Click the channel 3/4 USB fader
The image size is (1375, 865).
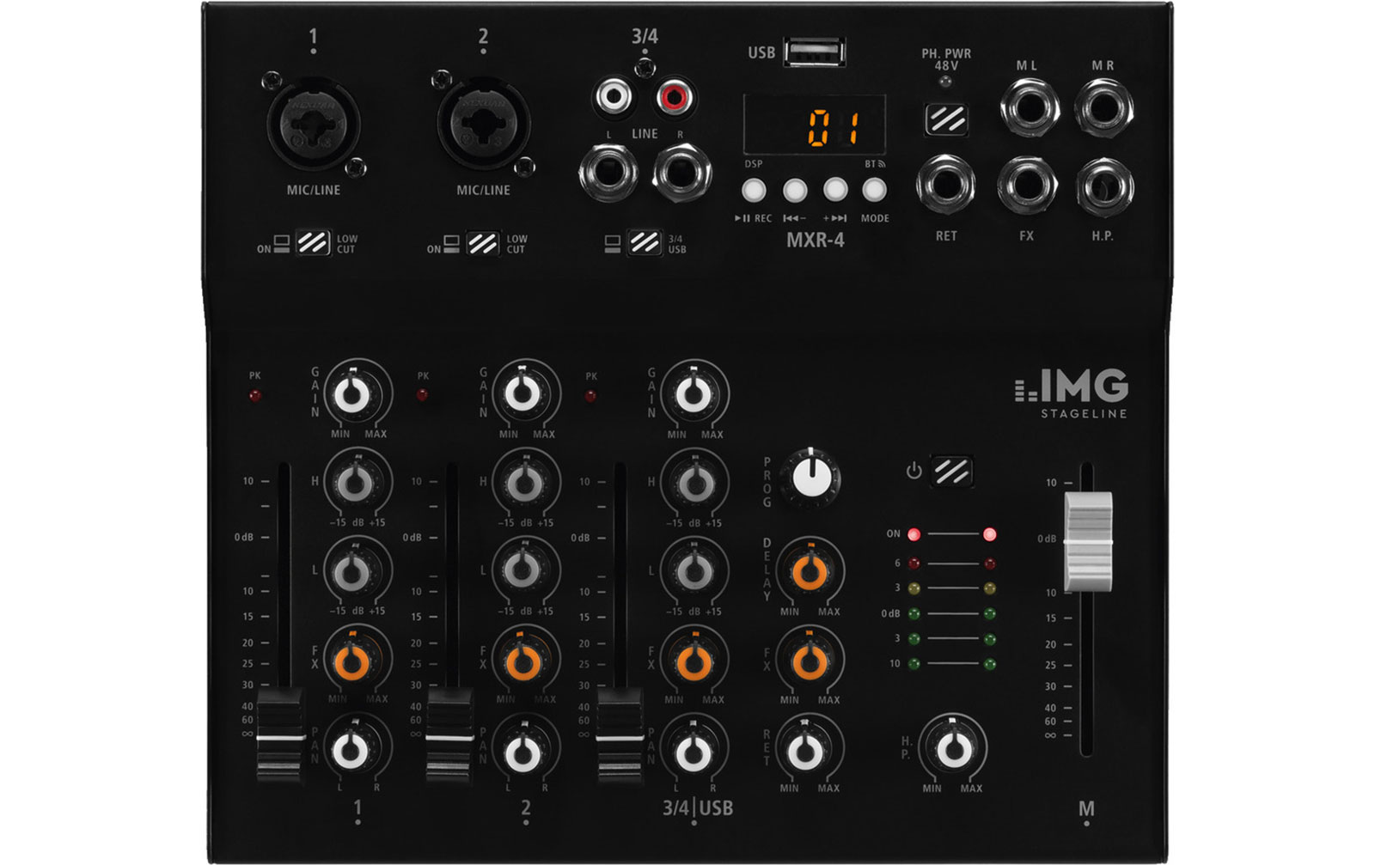[620, 736]
